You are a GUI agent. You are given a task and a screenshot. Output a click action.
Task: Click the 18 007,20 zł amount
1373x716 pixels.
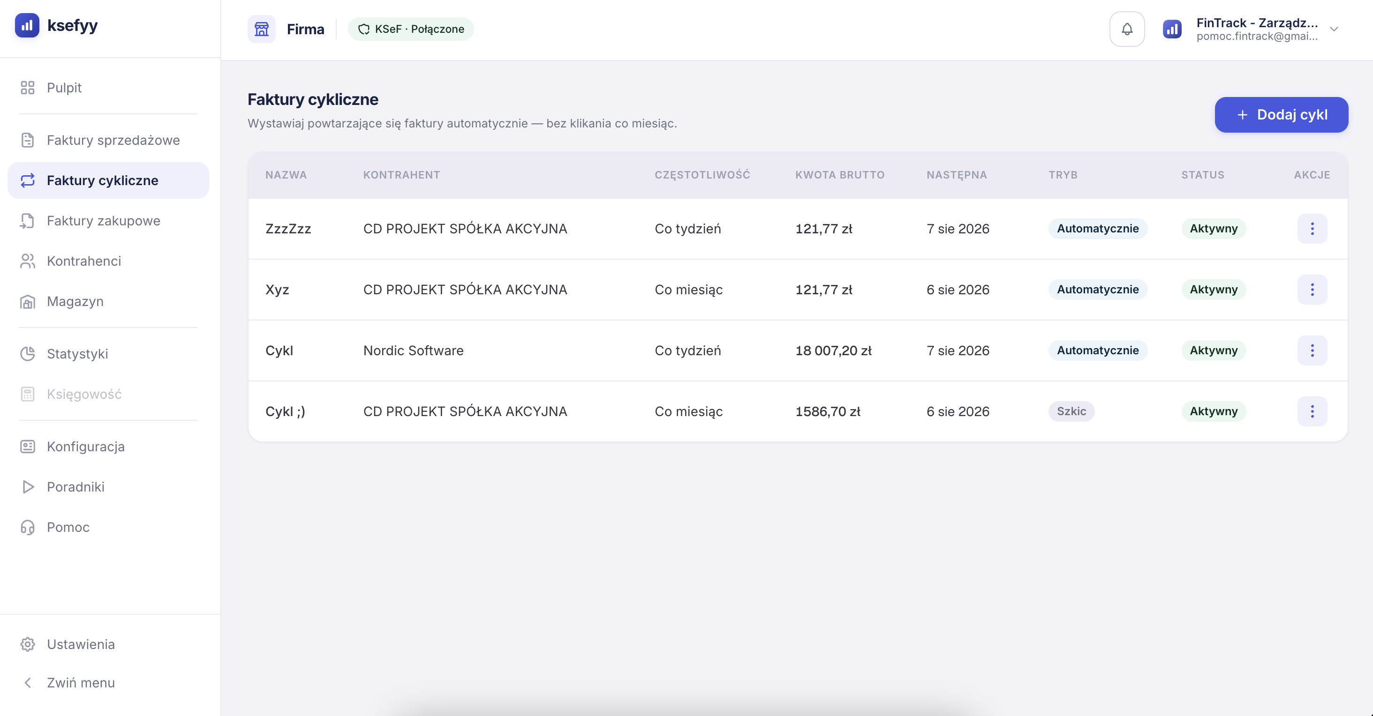click(x=834, y=351)
